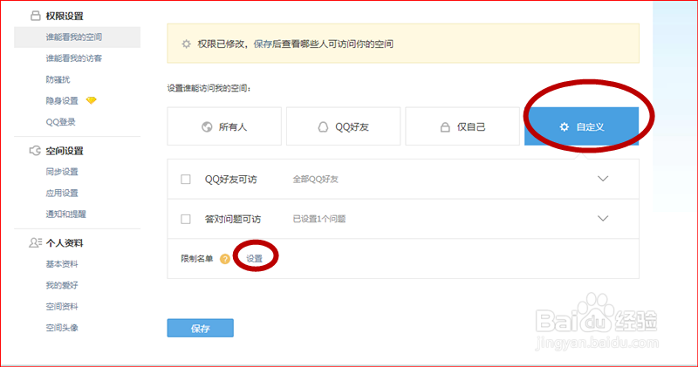Check the 答对问题可访 checkbox
The image size is (698, 367).
coord(186,220)
